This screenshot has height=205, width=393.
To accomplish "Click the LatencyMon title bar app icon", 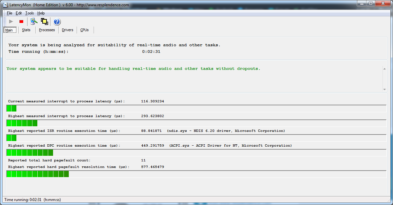I will (x=5, y=5).
